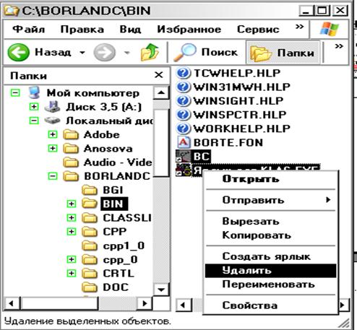This screenshot has height=330, width=357.
Task: Select TCWHELP.HLP help file icon
Action: coord(183,73)
